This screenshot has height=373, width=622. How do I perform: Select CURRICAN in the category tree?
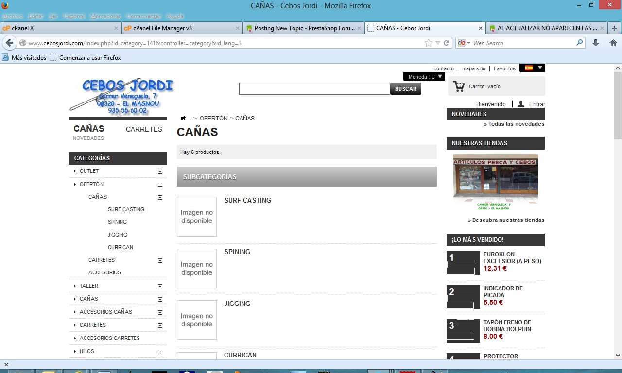point(121,247)
